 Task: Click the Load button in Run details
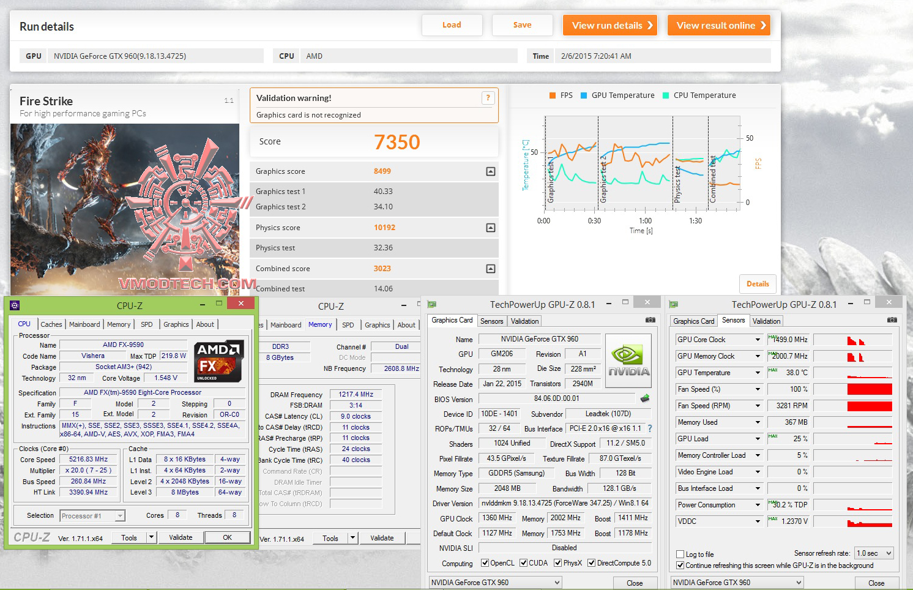(452, 25)
